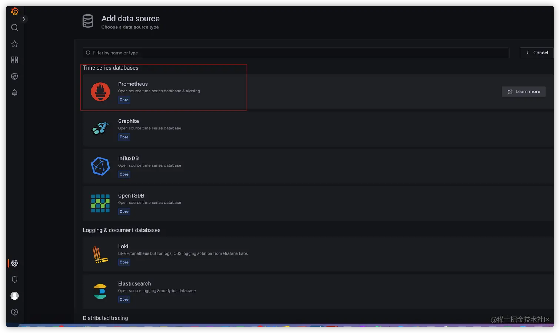
Task: Click 'Open source time series database & alerting' text
Action: 159,91
